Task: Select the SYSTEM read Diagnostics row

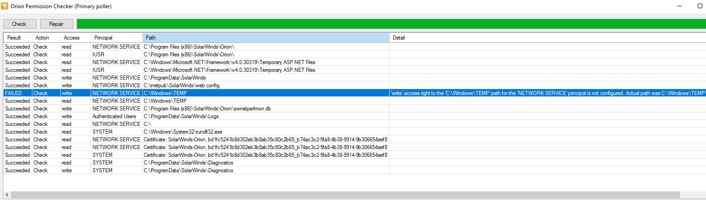Action: pyautogui.click(x=355, y=163)
